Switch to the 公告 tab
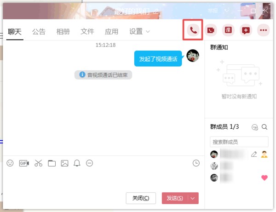Image resolution: width=276 pixels, height=212 pixels. (x=39, y=32)
